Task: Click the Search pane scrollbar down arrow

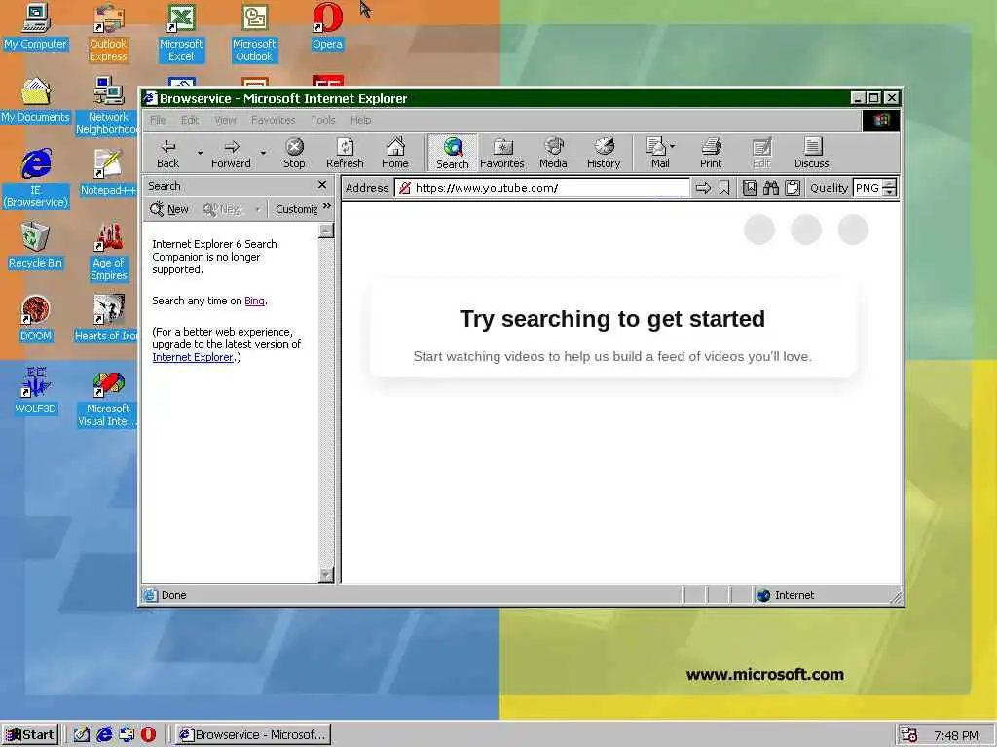Action: tap(325, 574)
